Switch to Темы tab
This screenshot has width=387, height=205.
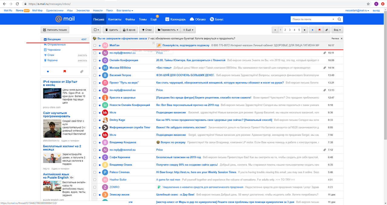pos(143,19)
